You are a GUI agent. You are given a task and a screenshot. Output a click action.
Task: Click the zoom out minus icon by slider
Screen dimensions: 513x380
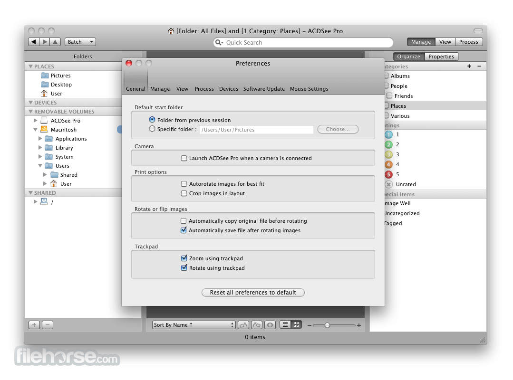(x=309, y=325)
